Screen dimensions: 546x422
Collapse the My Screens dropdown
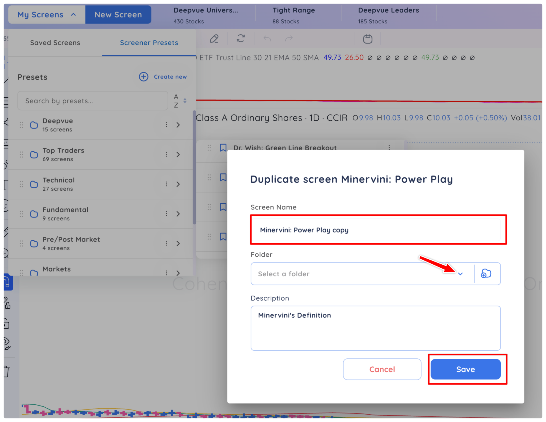click(47, 15)
